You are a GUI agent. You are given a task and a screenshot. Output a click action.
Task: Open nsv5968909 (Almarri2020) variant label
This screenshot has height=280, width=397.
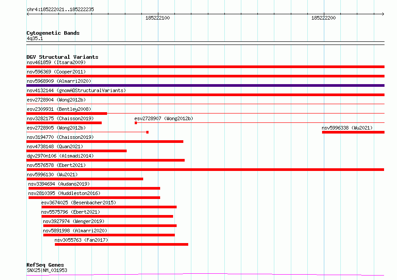point(59,81)
